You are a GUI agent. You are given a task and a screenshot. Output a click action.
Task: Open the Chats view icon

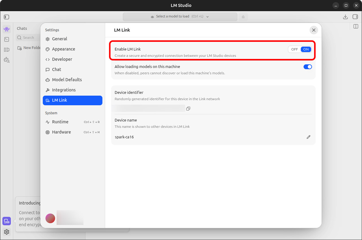[7, 29]
